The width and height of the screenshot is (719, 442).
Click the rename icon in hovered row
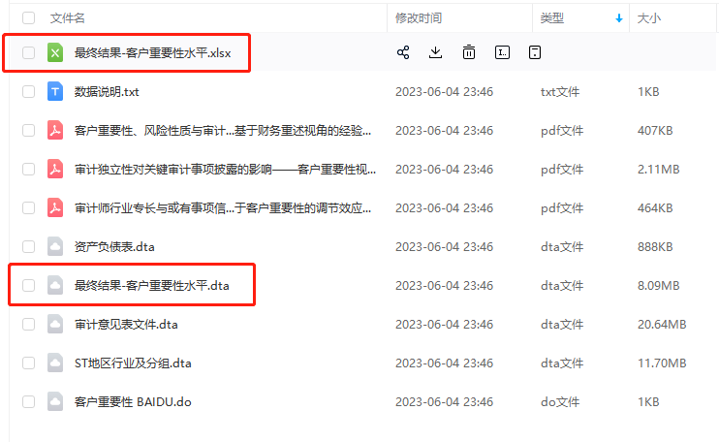502,52
